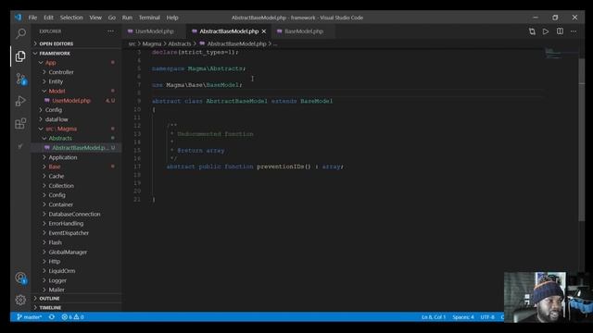Click the icon below Extensions in activity bar

pos(20,146)
